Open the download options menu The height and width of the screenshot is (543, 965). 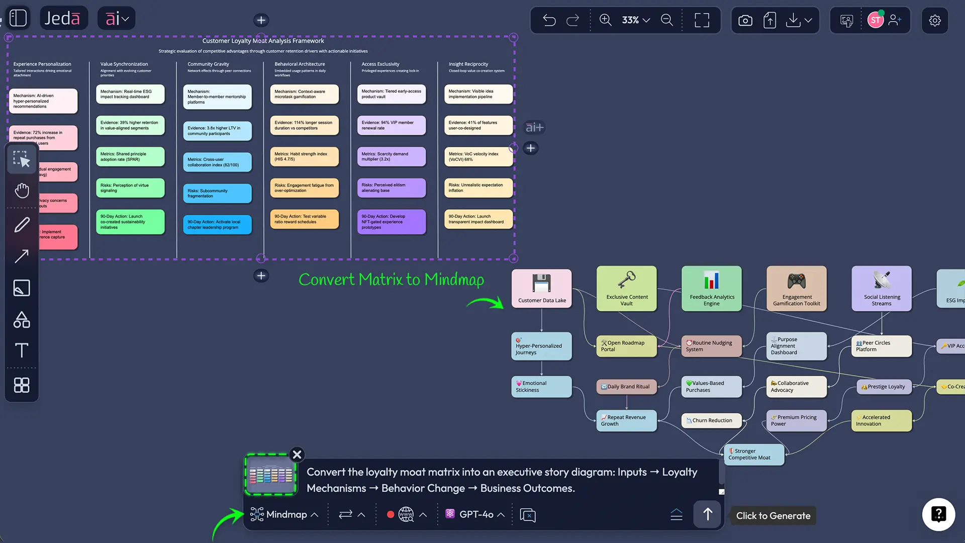click(x=808, y=20)
